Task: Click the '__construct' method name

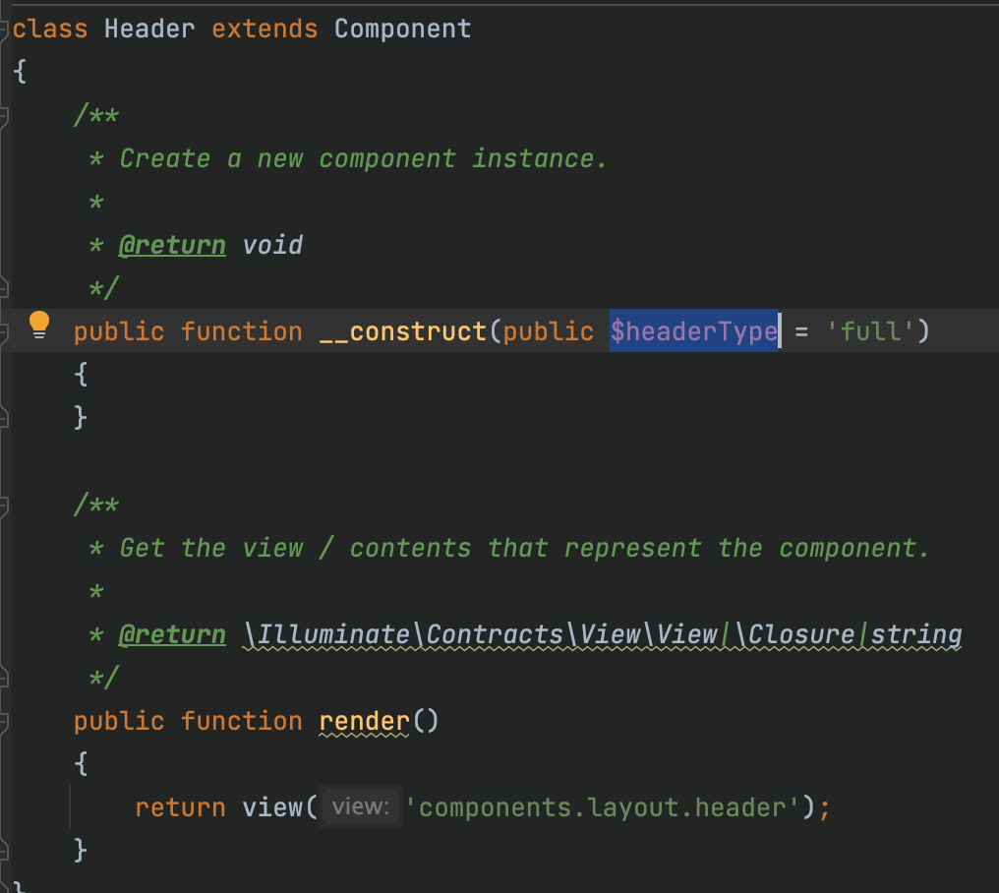Action: 403,331
